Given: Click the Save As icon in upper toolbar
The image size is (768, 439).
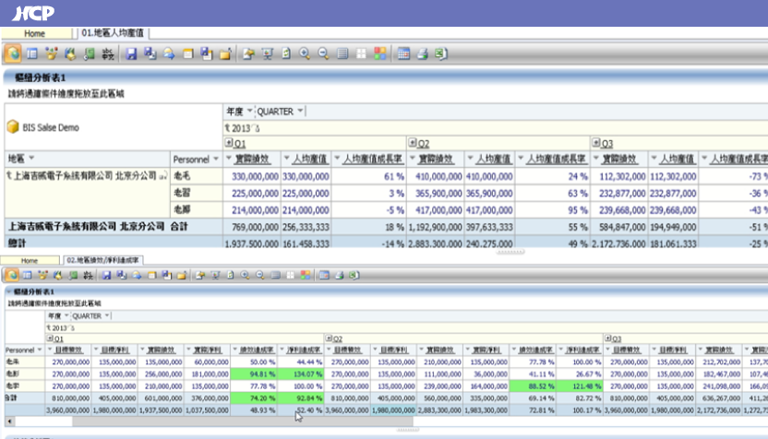Looking at the screenshot, I should tap(150, 53).
